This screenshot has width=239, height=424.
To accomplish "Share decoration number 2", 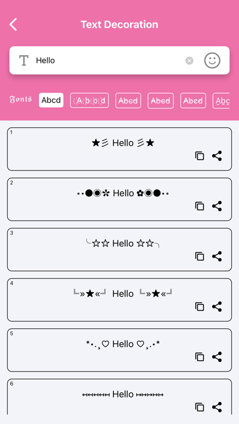I will tap(217, 206).
